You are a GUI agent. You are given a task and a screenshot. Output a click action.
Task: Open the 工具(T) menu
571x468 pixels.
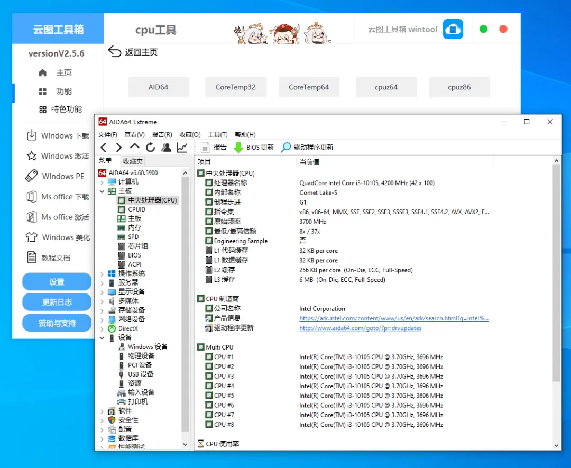(217, 135)
